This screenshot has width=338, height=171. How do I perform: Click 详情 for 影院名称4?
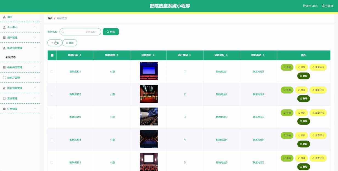(287, 135)
